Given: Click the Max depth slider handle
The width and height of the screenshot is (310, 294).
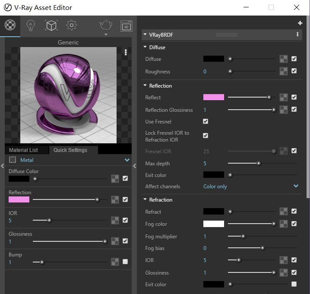Looking at the screenshot, I should click(x=259, y=163).
